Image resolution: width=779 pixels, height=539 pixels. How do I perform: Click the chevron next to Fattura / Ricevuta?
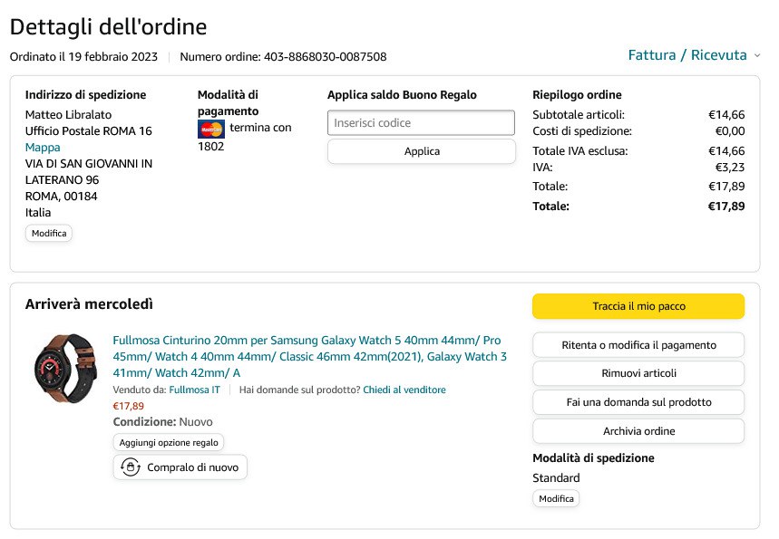(757, 56)
